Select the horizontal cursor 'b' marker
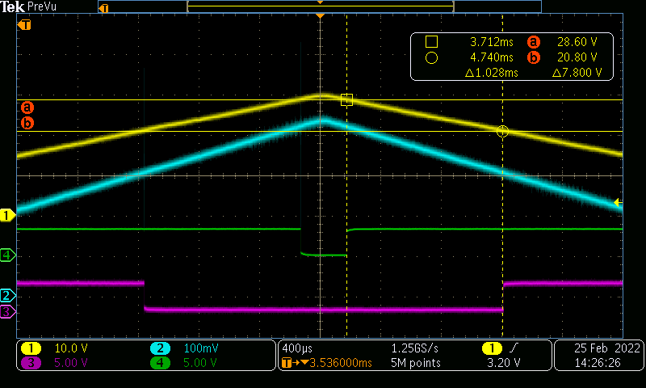The image size is (646, 388). pos(27,124)
